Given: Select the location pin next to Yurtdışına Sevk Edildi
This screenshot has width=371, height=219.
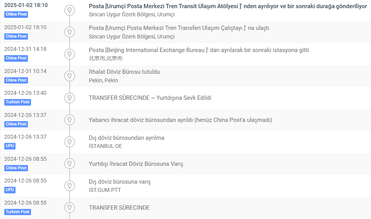Looking at the screenshot, I should pos(69,98).
